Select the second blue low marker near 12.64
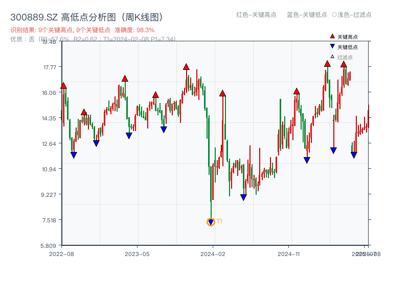 (x=96, y=143)
